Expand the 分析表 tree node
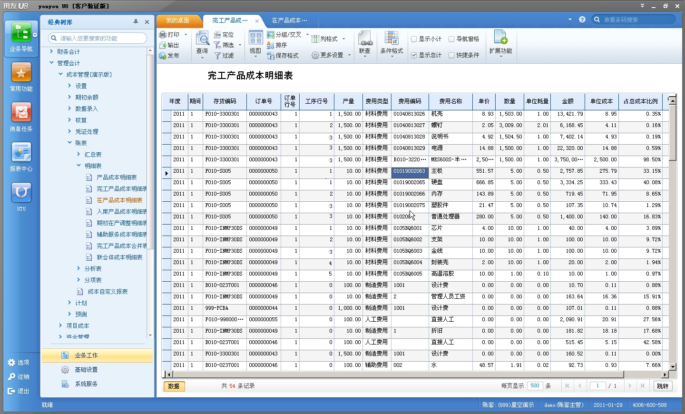 pyautogui.click(x=78, y=268)
